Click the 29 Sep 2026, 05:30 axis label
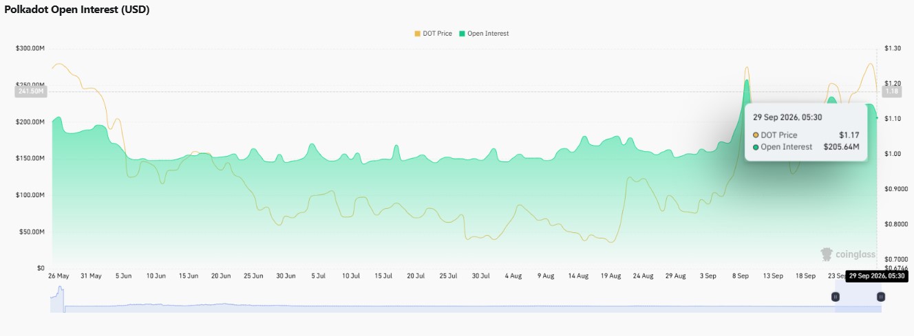Screen dimensions: 914x336 (877, 276)
